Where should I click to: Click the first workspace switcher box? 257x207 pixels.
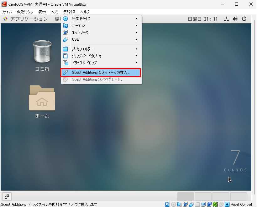[x=185, y=196]
